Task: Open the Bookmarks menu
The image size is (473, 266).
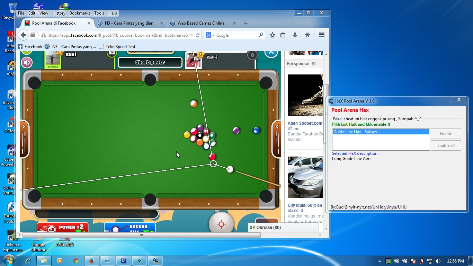Action: (x=80, y=13)
